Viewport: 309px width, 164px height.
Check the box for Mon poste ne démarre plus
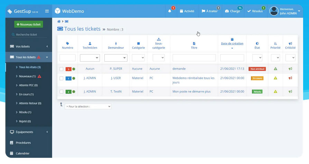pos(62,92)
